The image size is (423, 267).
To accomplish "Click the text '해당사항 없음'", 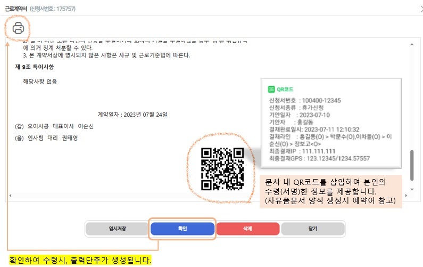I will tap(40, 82).
